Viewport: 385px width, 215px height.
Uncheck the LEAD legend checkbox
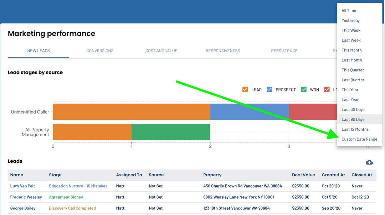click(245, 90)
